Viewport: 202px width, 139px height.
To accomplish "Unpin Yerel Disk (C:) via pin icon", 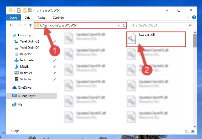I will pyautogui.click(x=55, y=41).
